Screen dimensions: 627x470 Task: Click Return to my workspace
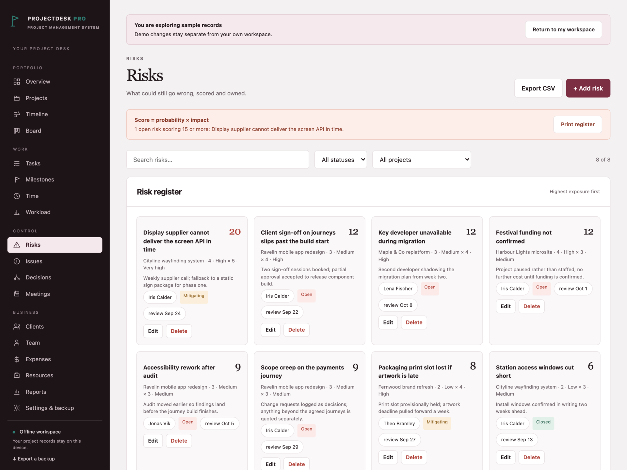click(x=563, y=29)
